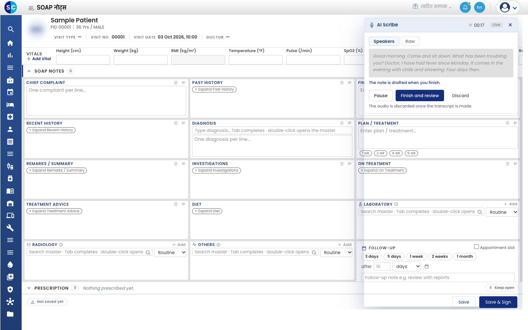528x330 pixels.
Task: Go to the home icon in sidebar
Action: click(10, 43)
